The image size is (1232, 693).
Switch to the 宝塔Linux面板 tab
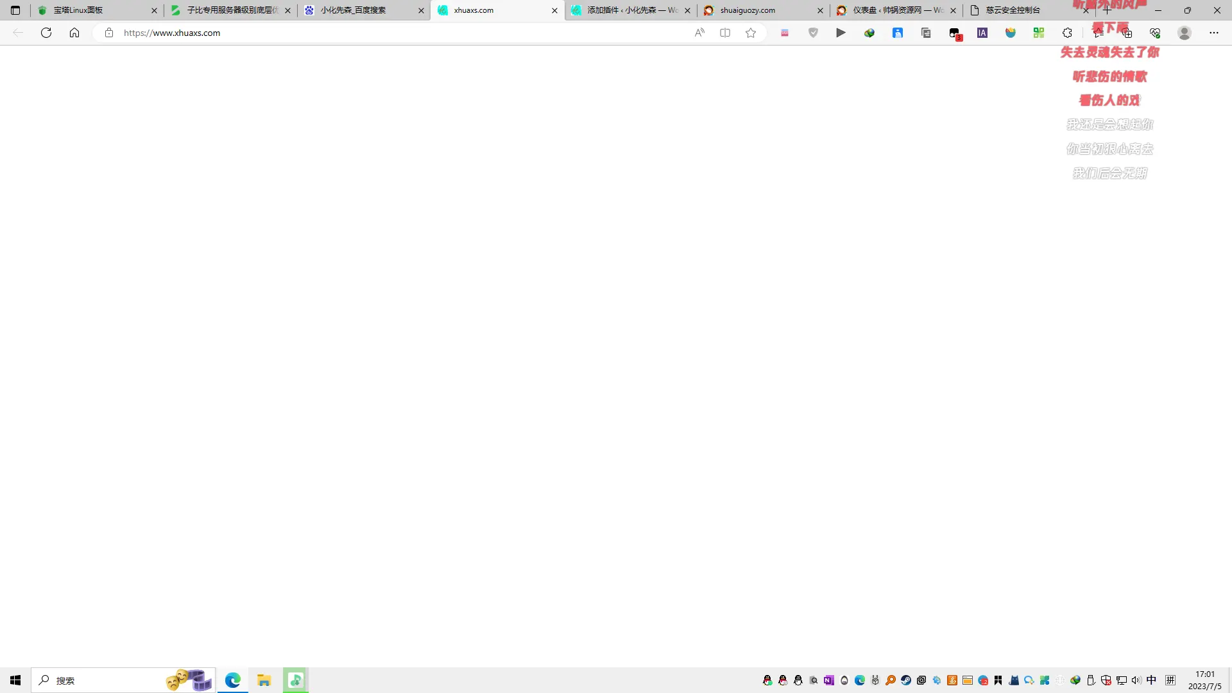[x=98, y=10]
